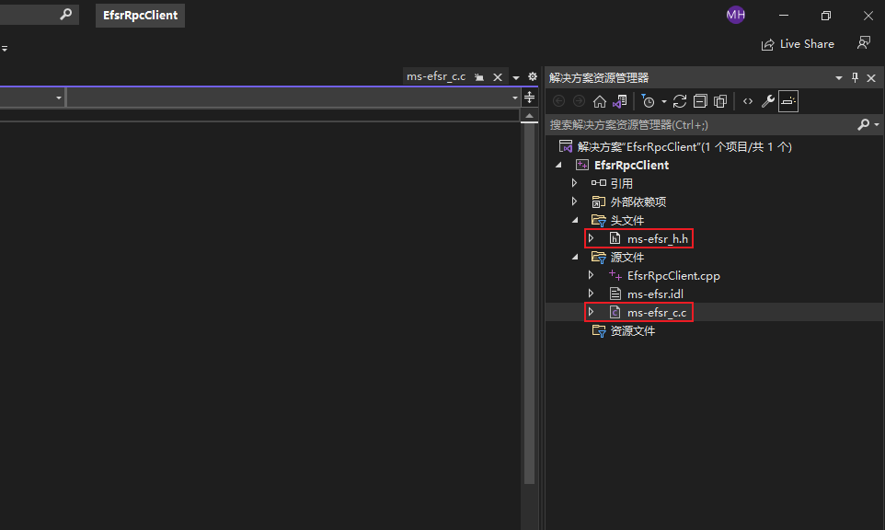Select 外部依赖项 in the tree
This screenshot has width=885, height=530.
click(x=638, y=202)
